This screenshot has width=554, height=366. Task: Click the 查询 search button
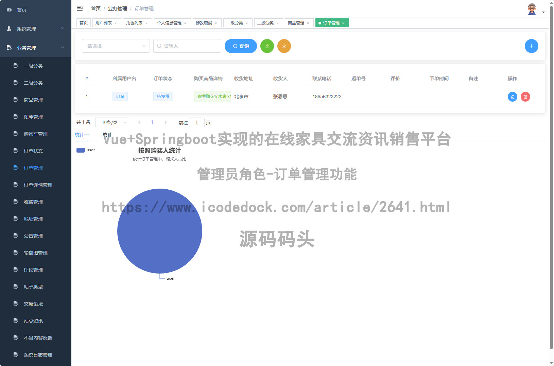(240, 46)
